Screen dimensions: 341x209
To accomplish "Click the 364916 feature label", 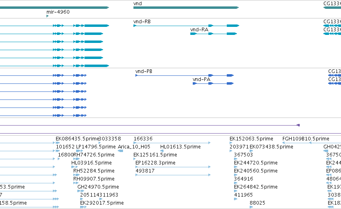I will [244, 179].
